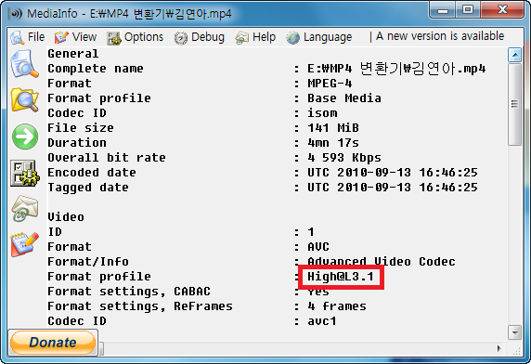Click the 'isom' codec ID value
Viewport: 531px width, 364px height.
322,113
